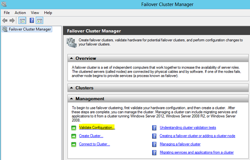Open the Help menu
Screen dimensions: 250x160
(x=48, y=13)
